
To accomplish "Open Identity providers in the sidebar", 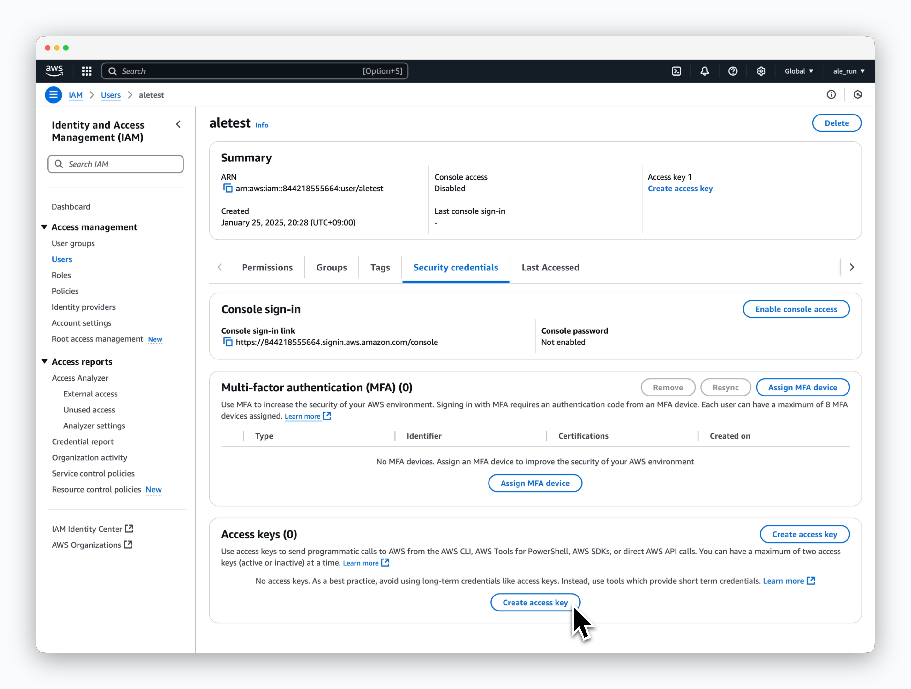I will 84,307.
